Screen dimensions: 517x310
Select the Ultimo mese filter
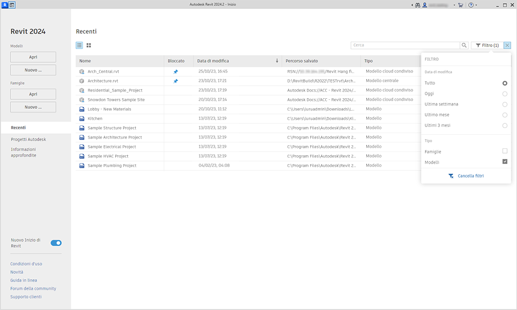(x=504, y=115)
